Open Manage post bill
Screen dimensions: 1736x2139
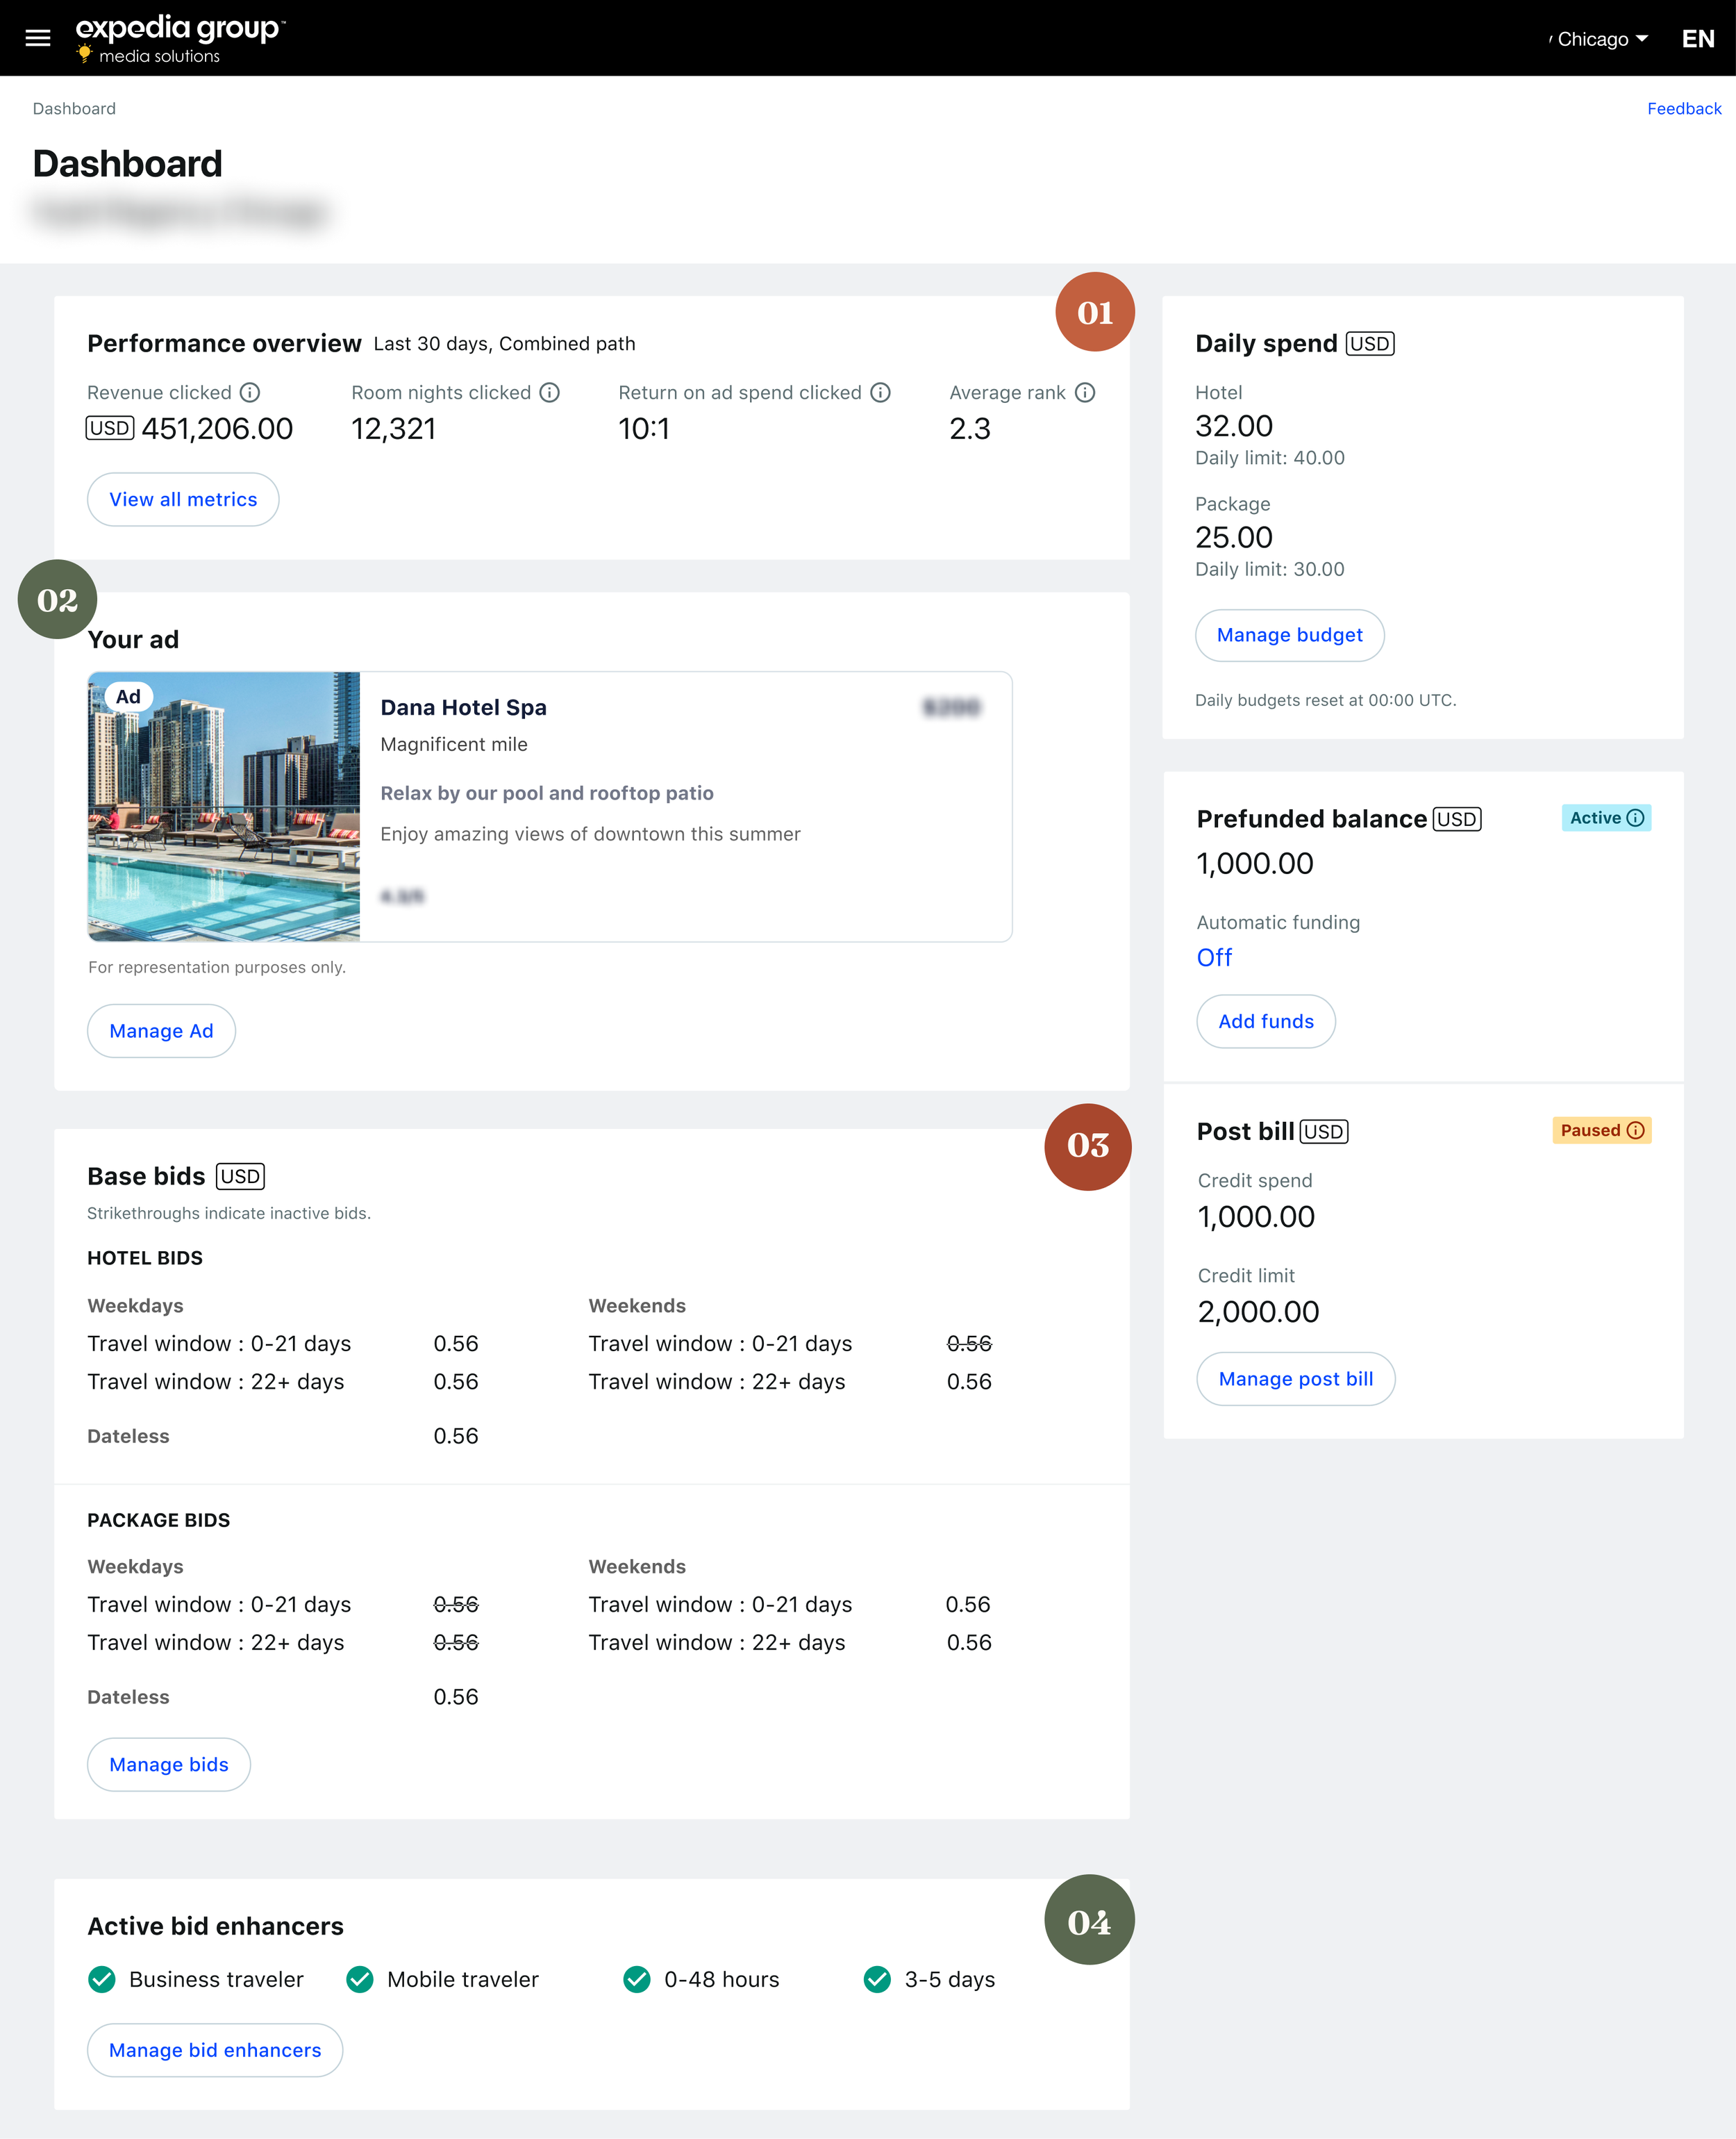(1296, 1379)
